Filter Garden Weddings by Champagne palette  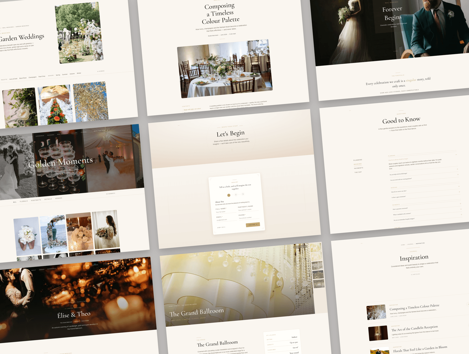[33, 77]
